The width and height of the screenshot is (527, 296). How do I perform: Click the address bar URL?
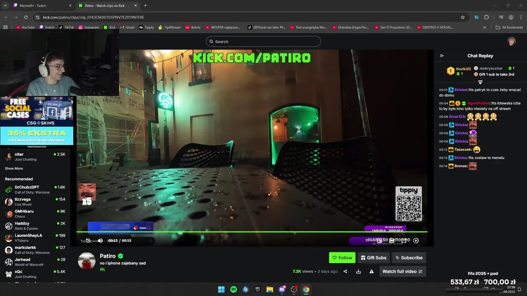93,17
